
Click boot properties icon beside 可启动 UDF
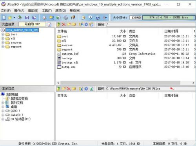(x=49, y=24)
